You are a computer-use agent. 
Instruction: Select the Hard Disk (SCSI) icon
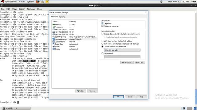pyautogui.click(x=54, y=29)
